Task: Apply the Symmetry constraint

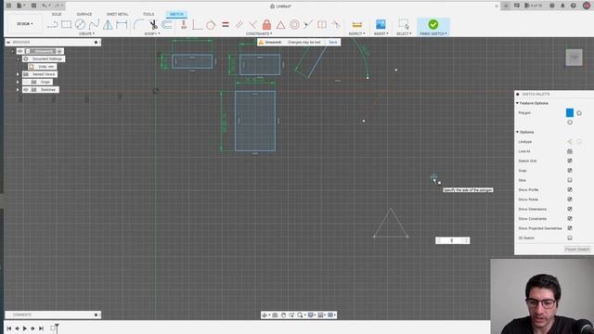Action: 322,25
